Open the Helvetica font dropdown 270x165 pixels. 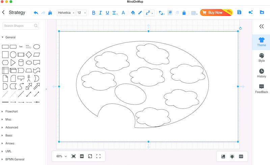tap(66, 13)
